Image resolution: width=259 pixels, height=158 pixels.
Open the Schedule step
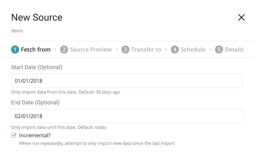[x=193, y=50]
